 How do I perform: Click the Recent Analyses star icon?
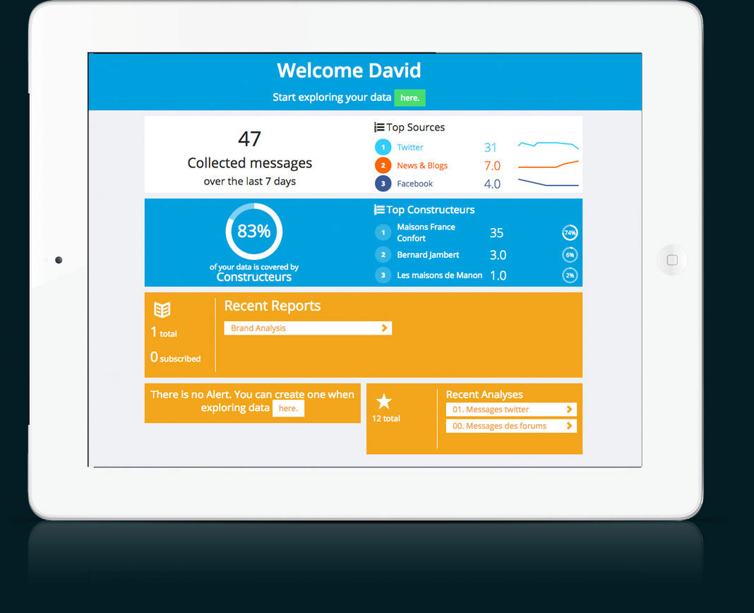pyautogui.click(x=384, y=401)
